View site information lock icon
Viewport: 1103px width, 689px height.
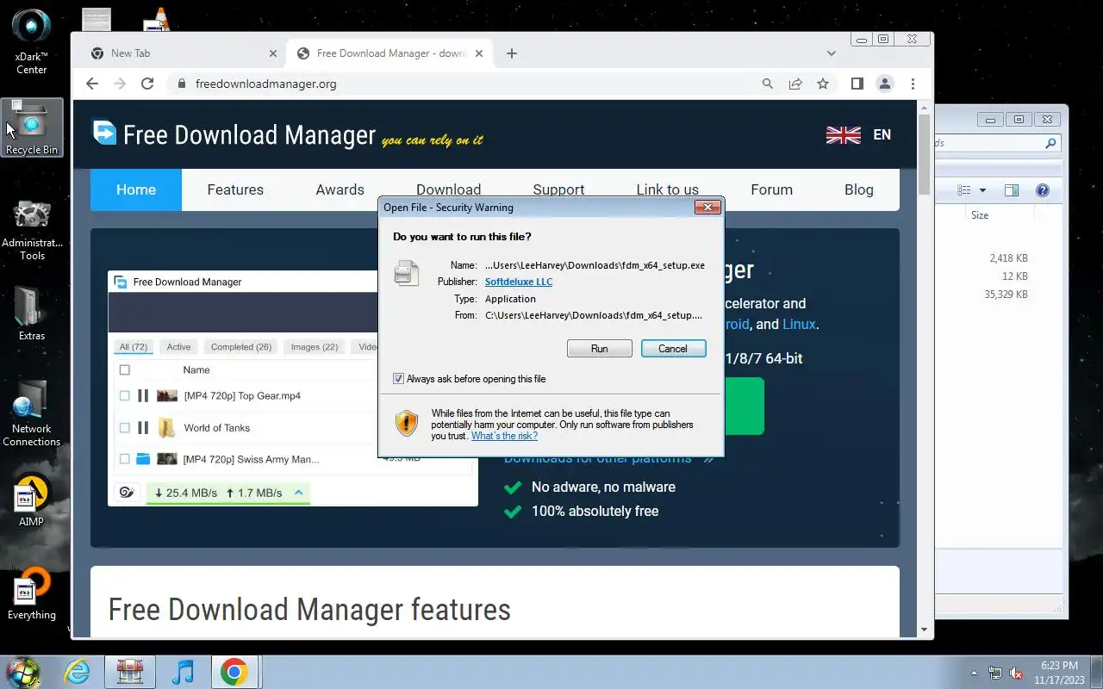coord(181,84)
